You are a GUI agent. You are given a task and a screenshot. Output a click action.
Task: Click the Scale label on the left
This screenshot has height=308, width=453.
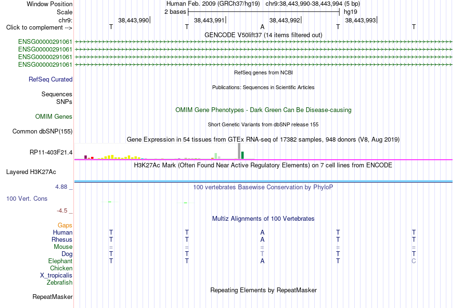pos(64,12)
